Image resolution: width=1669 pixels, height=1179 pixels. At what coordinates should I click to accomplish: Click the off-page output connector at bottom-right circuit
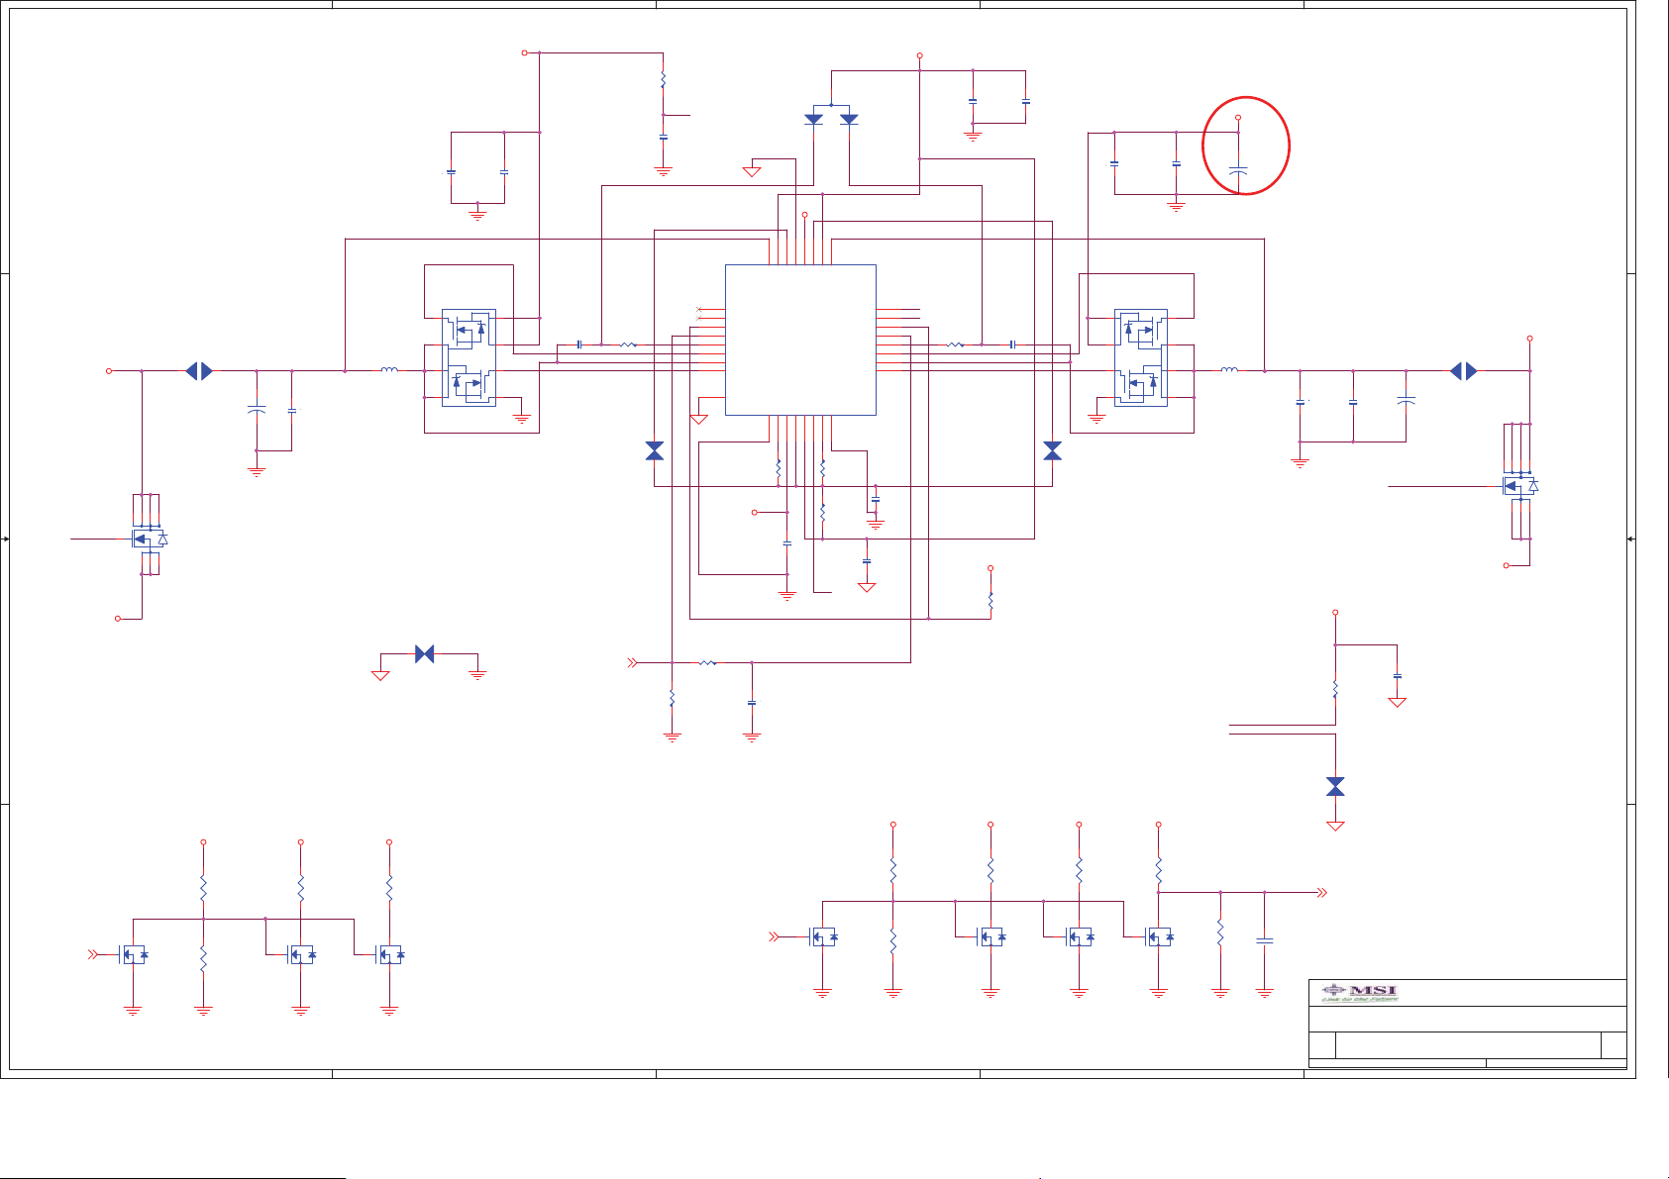click(x=1321, y=893)
